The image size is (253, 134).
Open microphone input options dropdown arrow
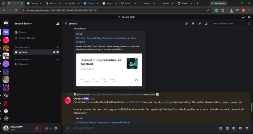pos(41,128)
